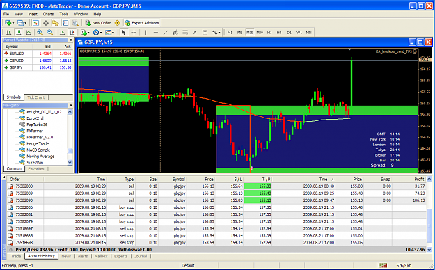Select the arrow cursor tool
Image resolution: width=435 pixels, height=270 pixels.
click(124, 33)
